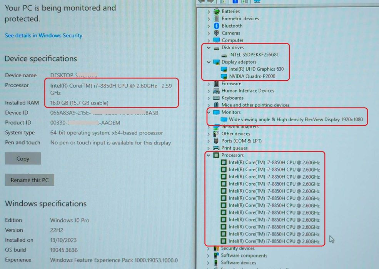Viewport: 379px width, 269px height.
Task: Select the Firmware chip icon
Action: click(216, 83)
